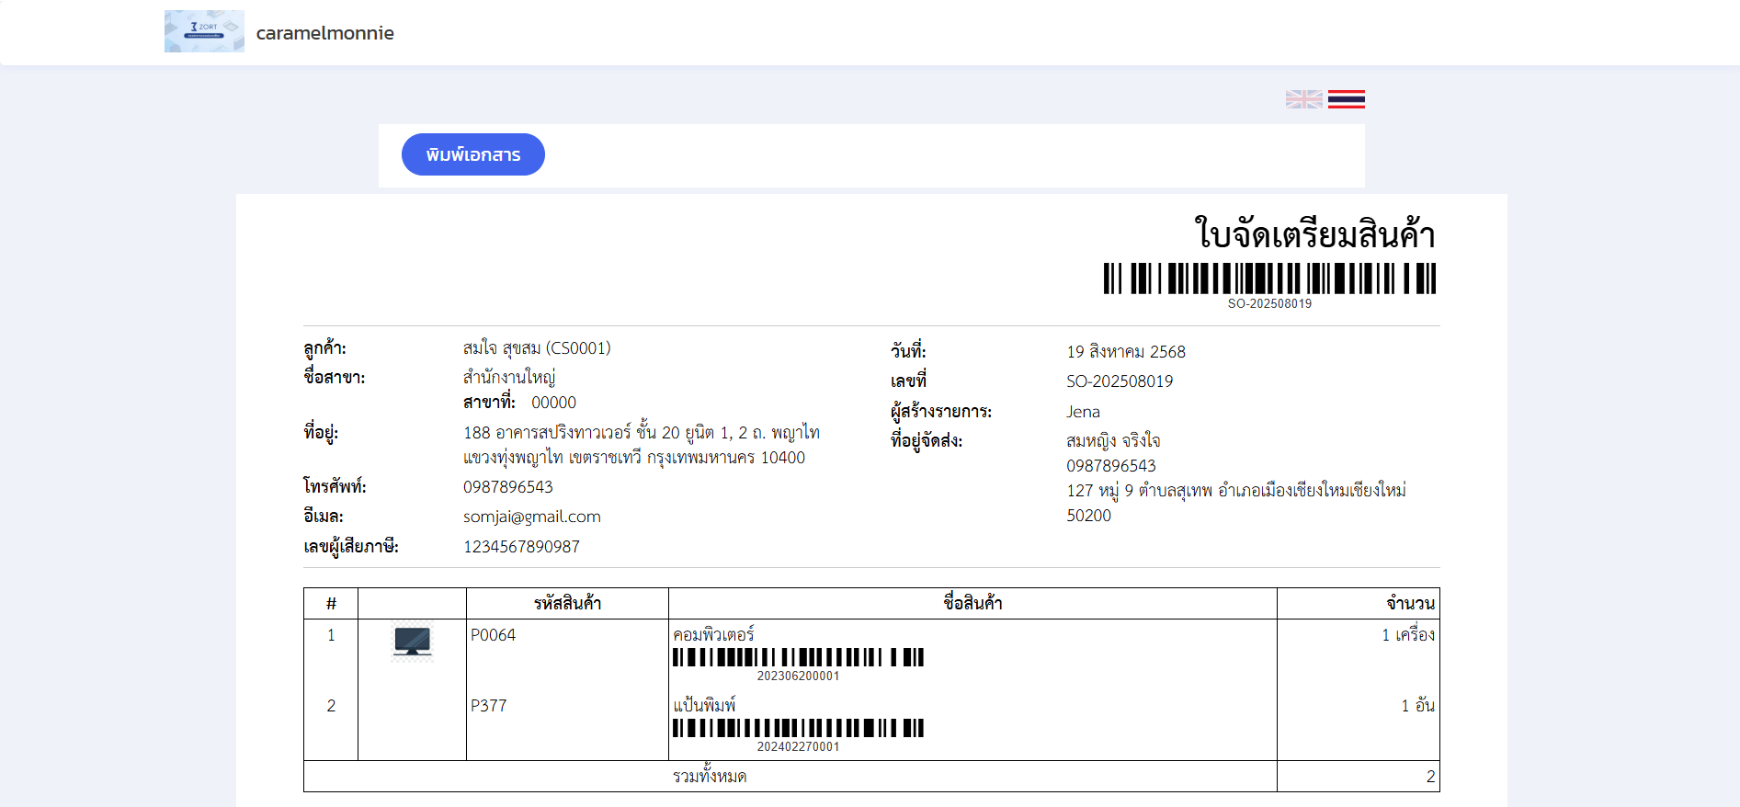Click customer phone 0987896543 under โทรศัพท์

pyautogui.click(x=508, y=487)
